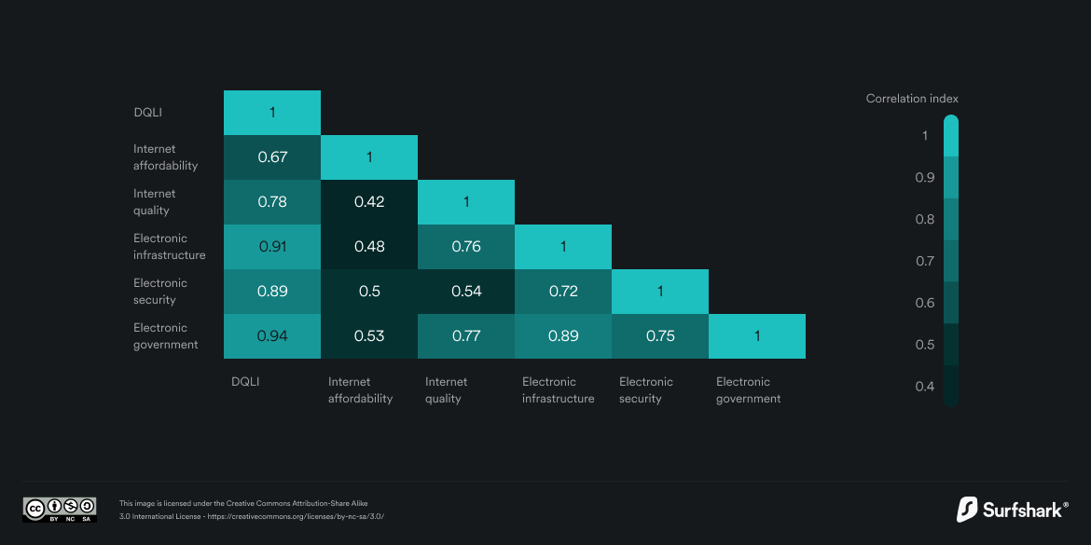Select the 0.67 heatmap cell
Screen dimensions: 1091x545
click(x=272, y=157)
